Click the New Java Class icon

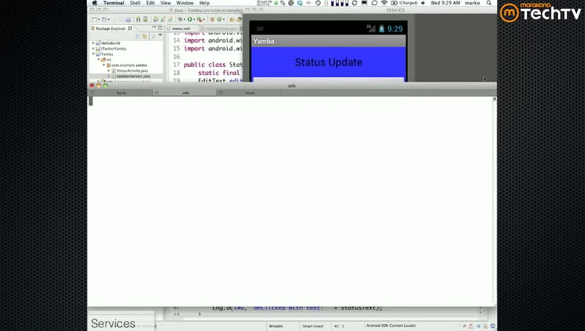click(219, 19)
